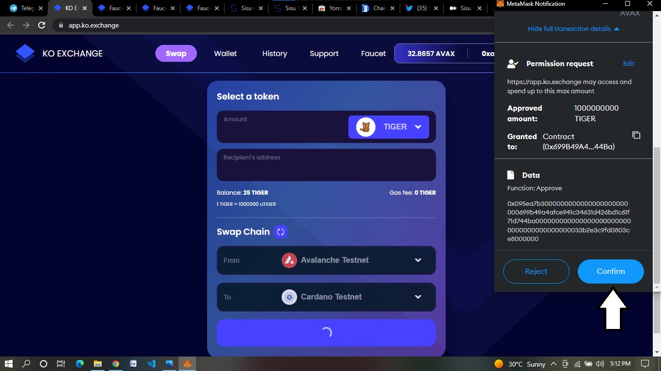This screenshot has width=661, height=371.
Task: Click the hex data starting 0x095ea7b3
Action: coord(569,221)
